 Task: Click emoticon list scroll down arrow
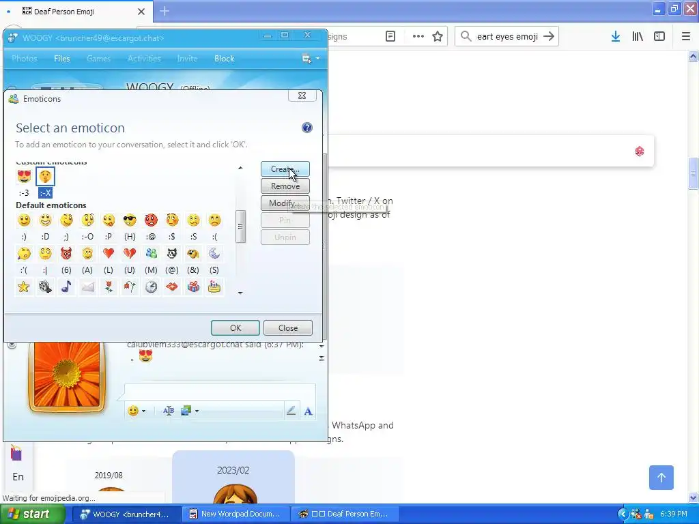tap(240, 293)
